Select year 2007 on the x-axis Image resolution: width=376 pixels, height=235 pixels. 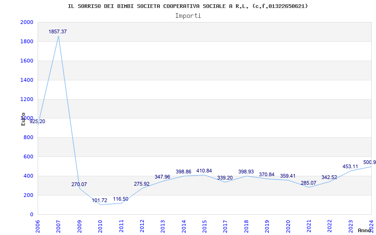58,225
